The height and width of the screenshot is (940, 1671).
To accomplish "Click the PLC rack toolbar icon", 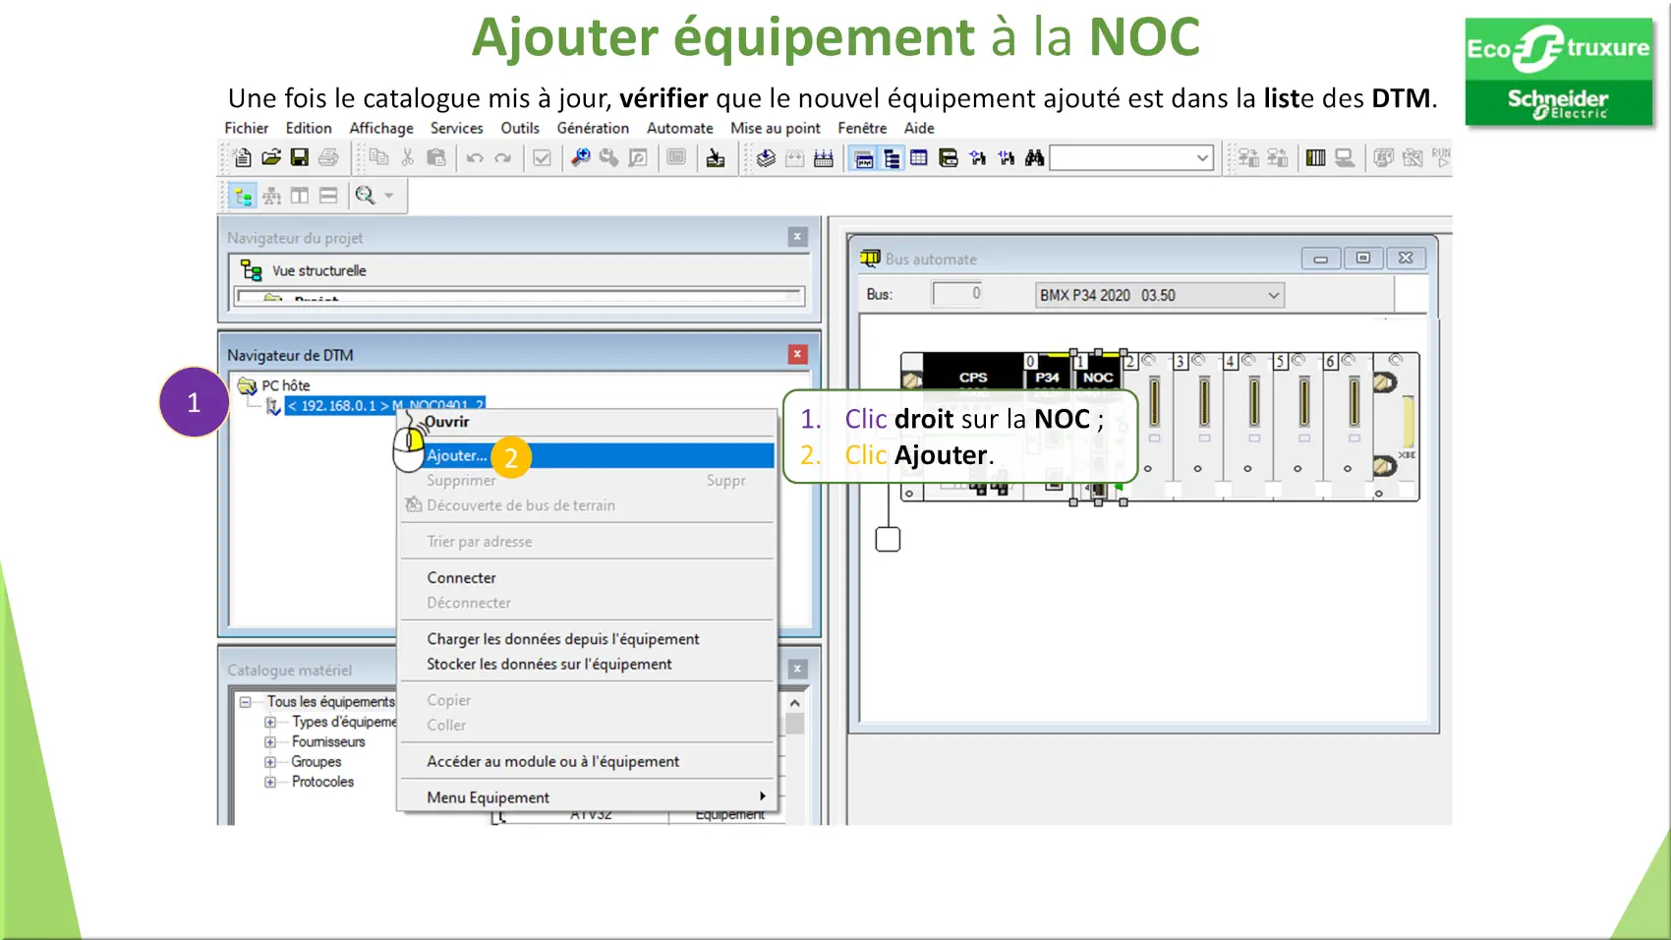I will (1315, 157).
